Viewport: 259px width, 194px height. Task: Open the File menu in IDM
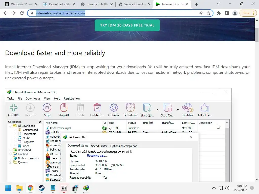[x=20, y=99]
